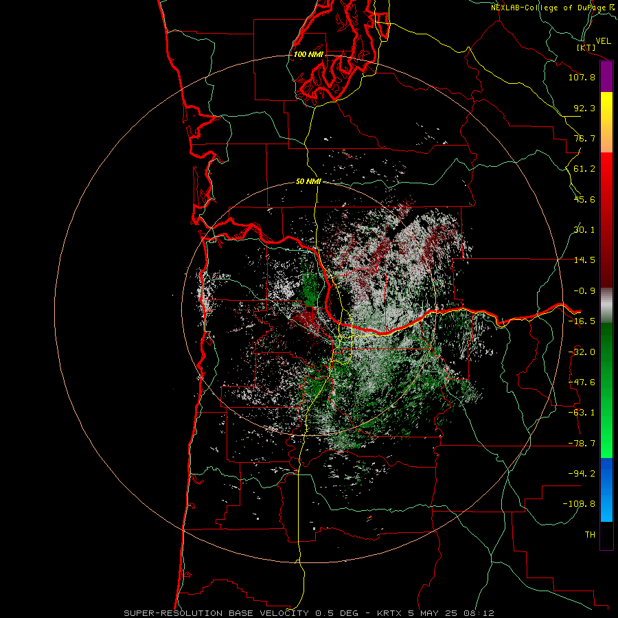Select the NEXLAB-College of DuPage credit text

tap(554, 8)
